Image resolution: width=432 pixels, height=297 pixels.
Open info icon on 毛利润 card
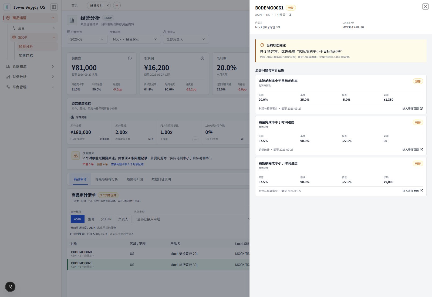(x=202, y=58)
